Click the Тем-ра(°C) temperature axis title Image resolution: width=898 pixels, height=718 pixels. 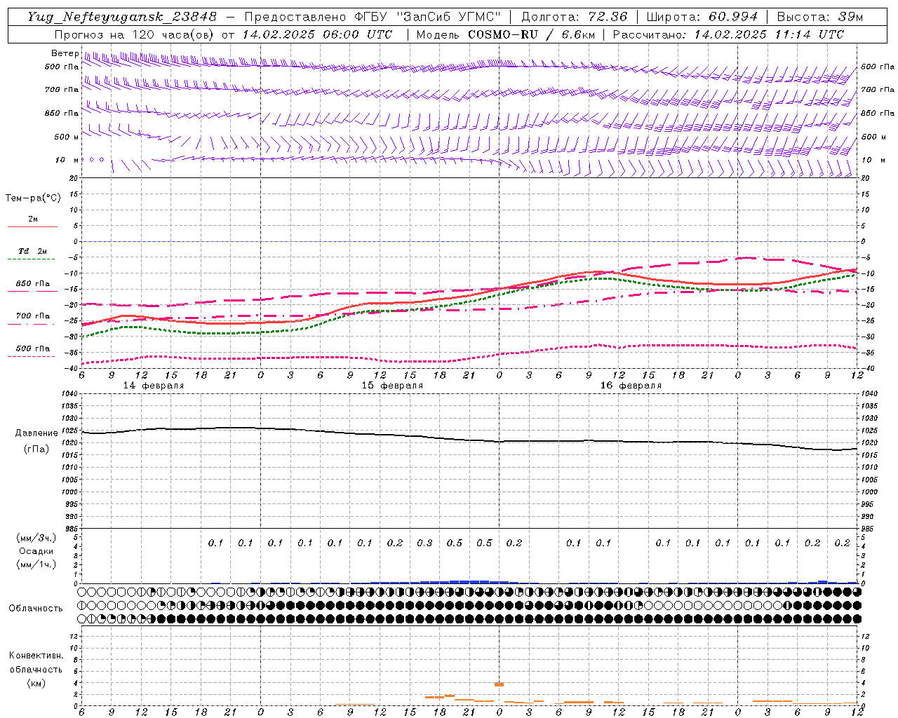tap(33, 198)
